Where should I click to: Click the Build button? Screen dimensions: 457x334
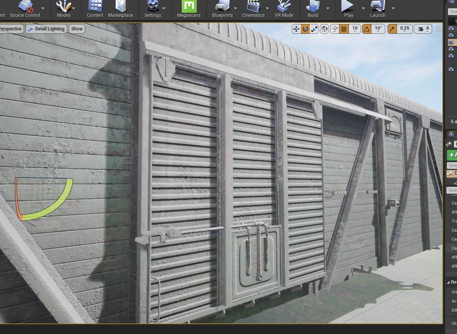pos(313,9)
